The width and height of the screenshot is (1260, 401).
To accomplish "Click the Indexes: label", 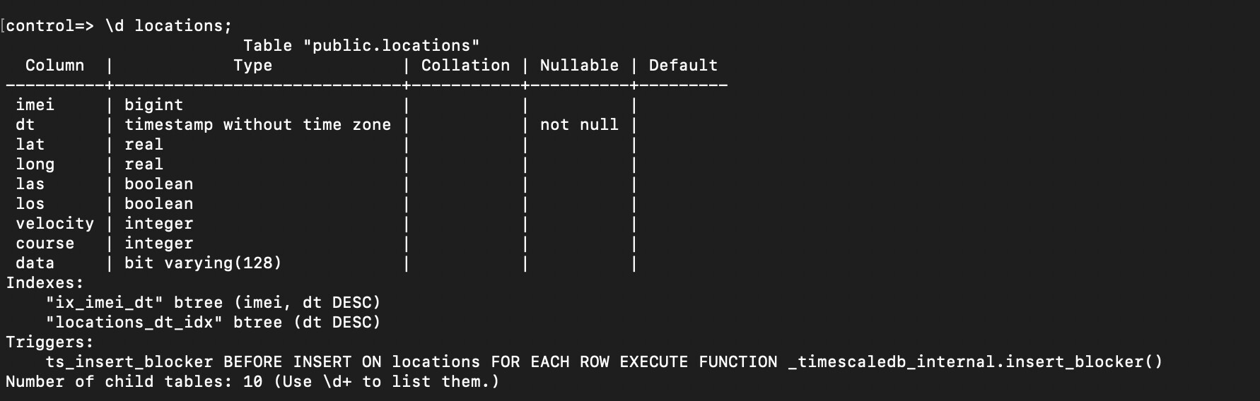I will (45, 283).
